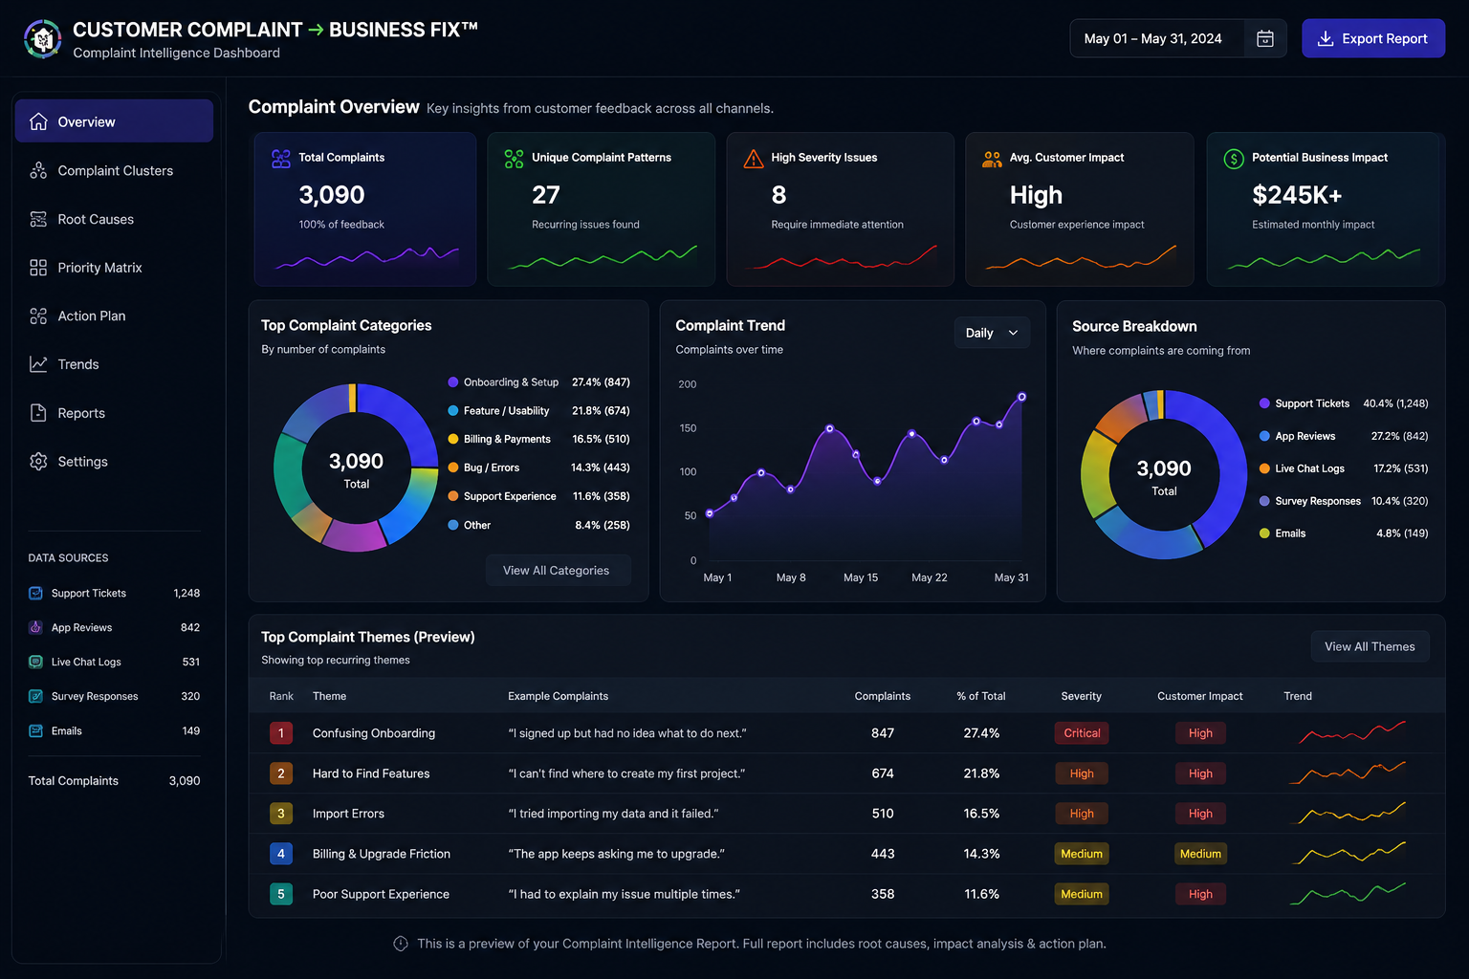Click the Survey Responses source icon
The height and width of the screenshot is (979, 1469).
35,696
